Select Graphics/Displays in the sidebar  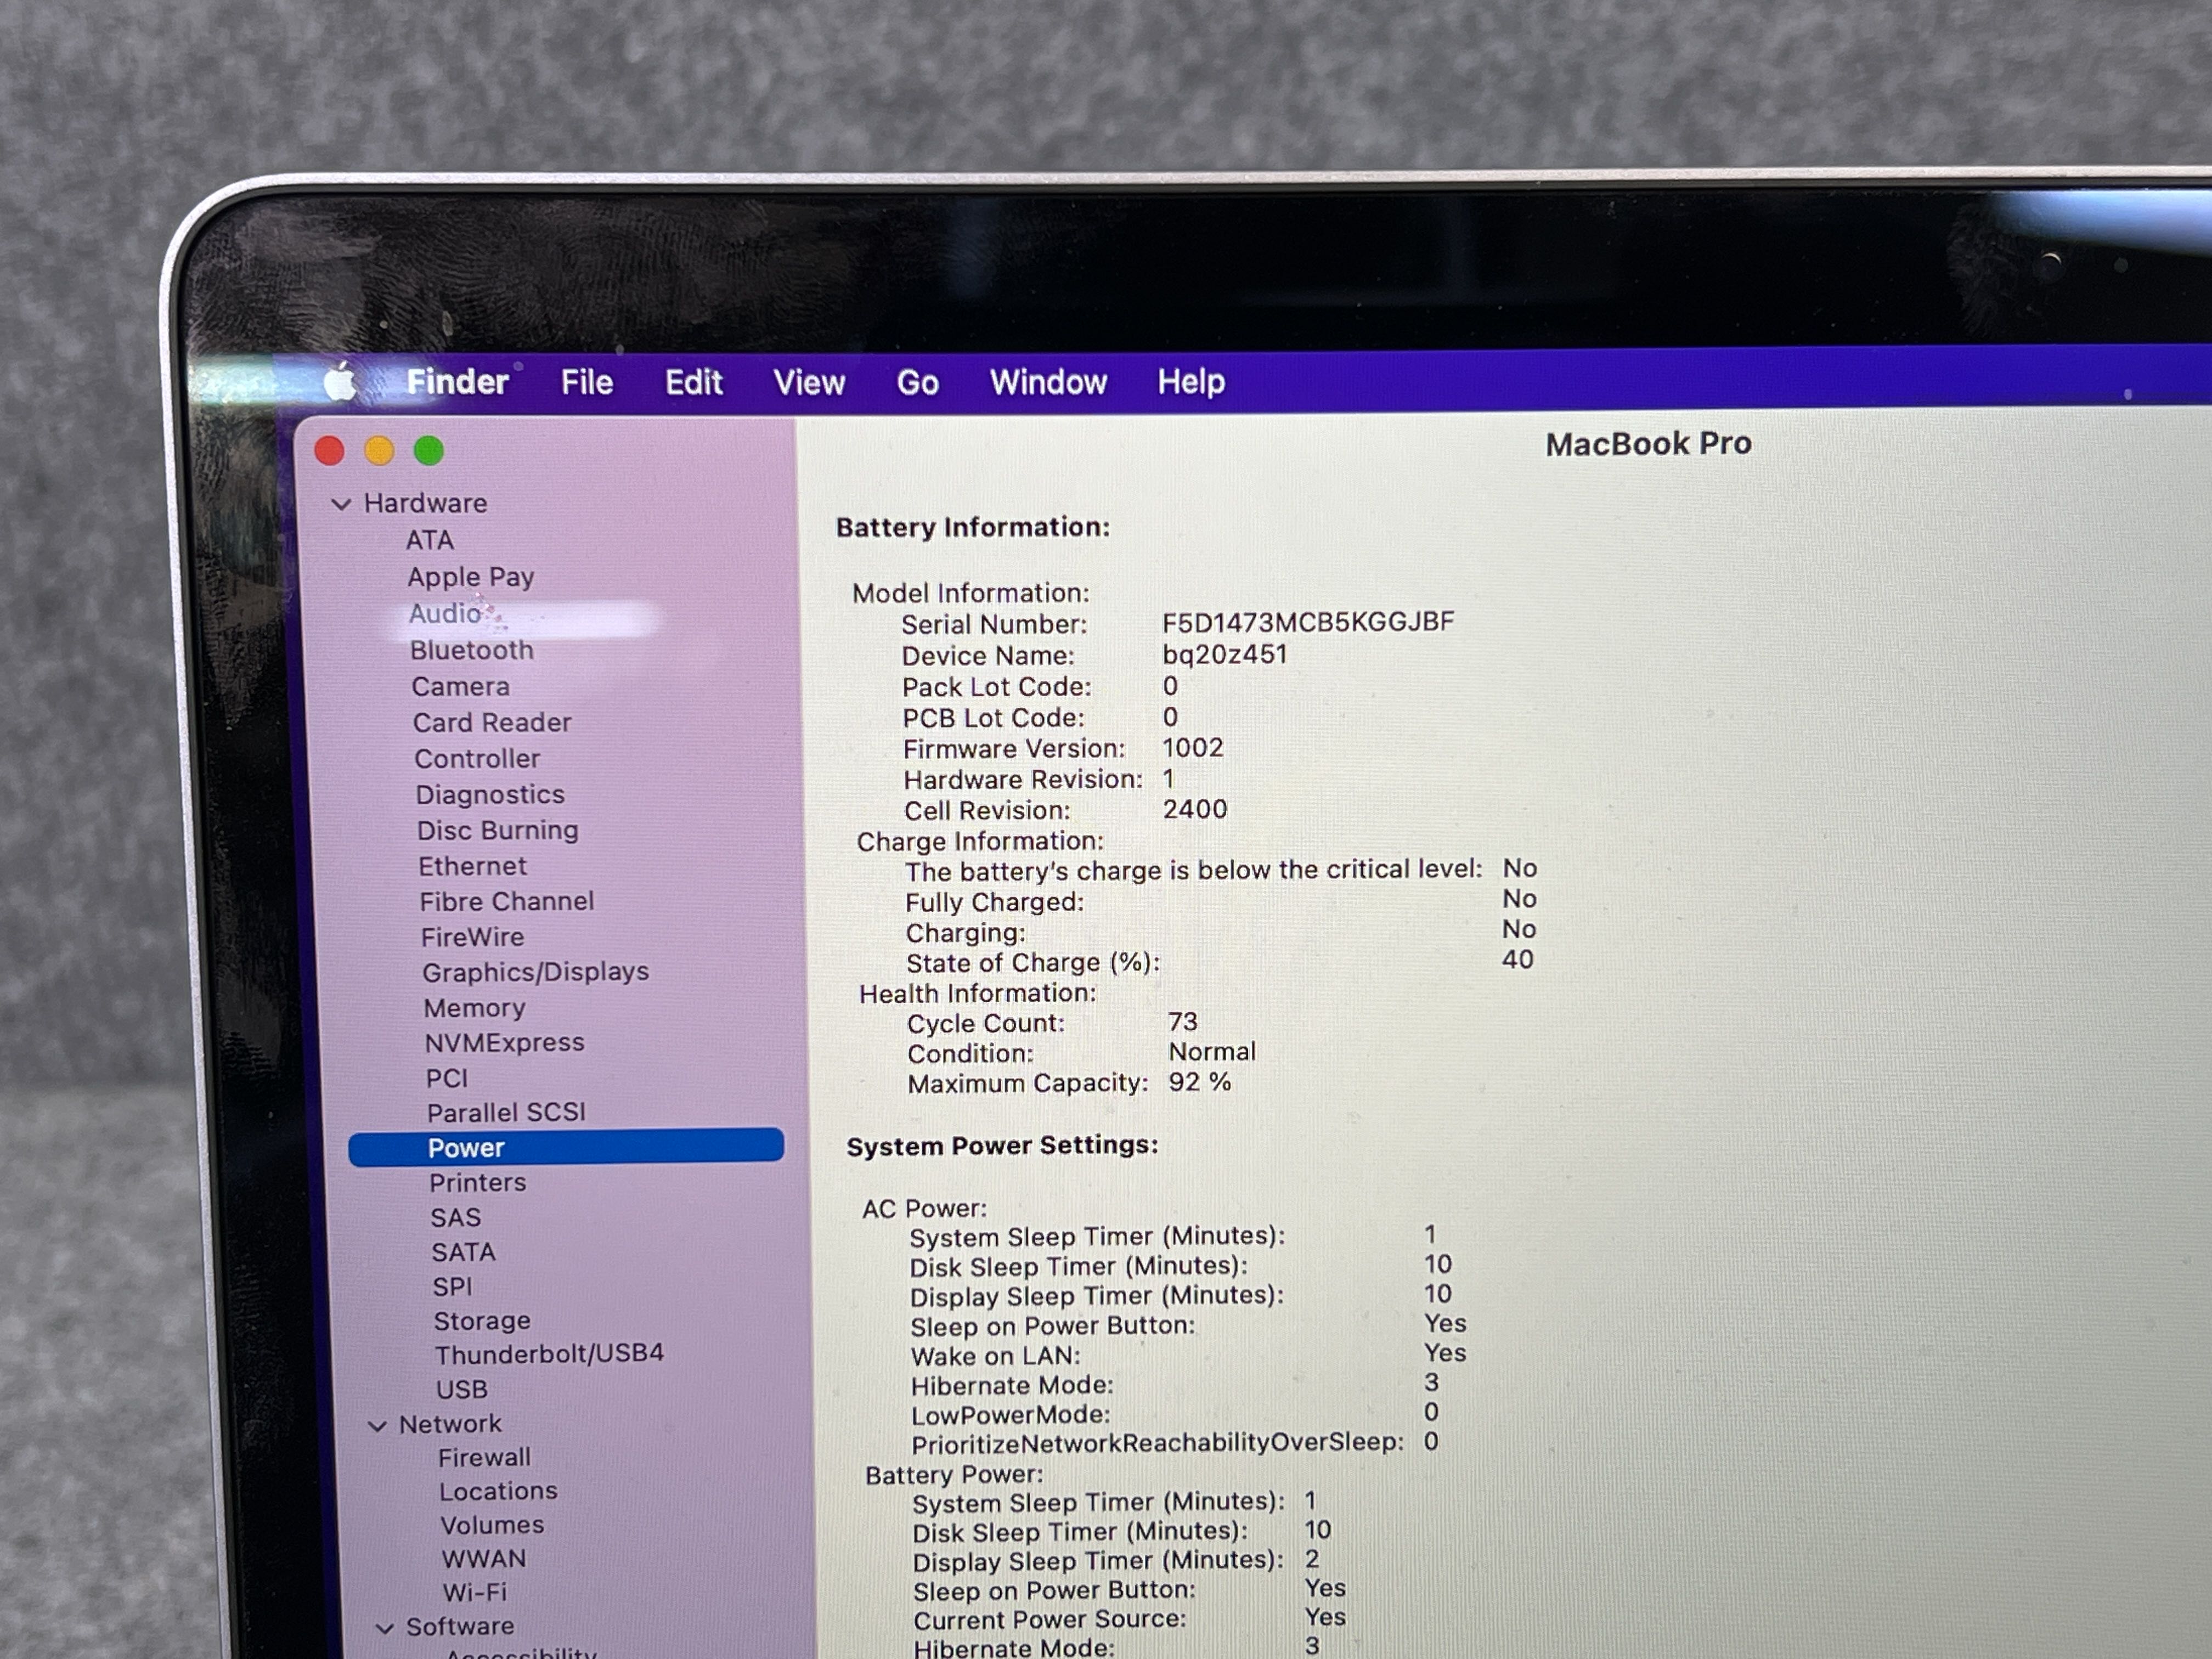[535, 972]
